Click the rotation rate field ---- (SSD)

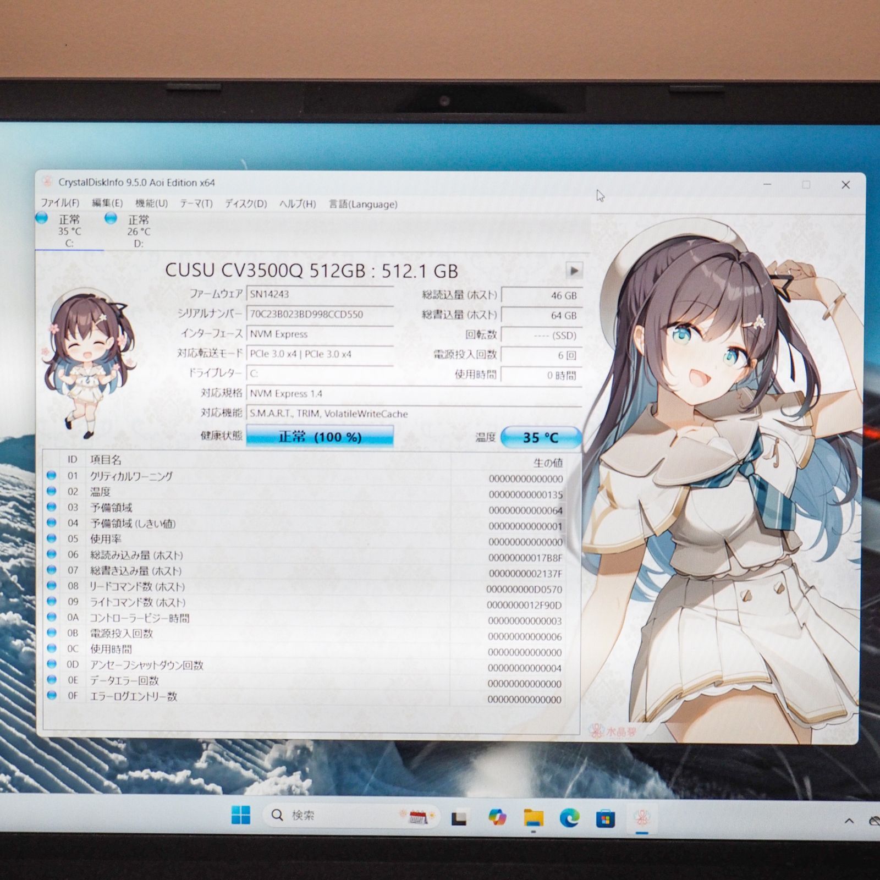541,335
